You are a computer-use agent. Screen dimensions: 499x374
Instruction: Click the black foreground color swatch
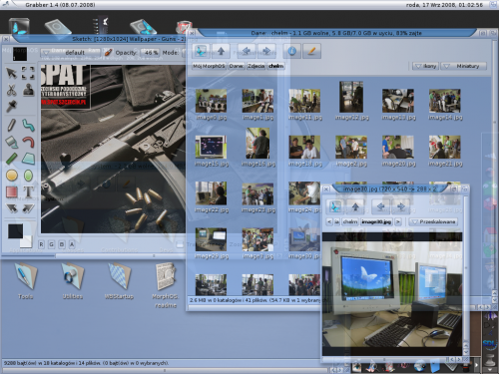[15, 230]
